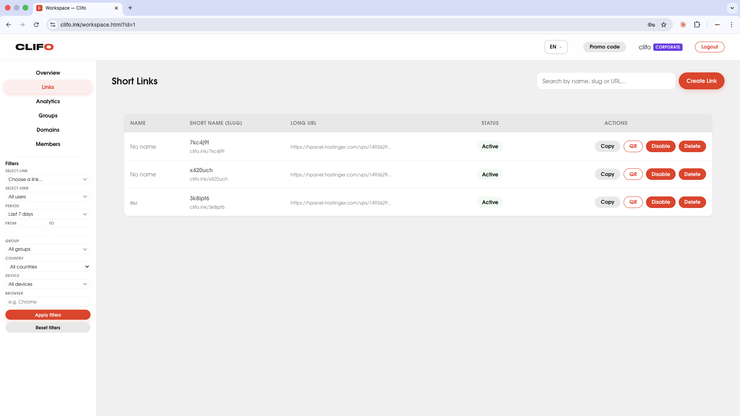This screenshot has width=740, height=416.
Task: Disable the 7kc4j9t short link
Action: pos(660,146)
